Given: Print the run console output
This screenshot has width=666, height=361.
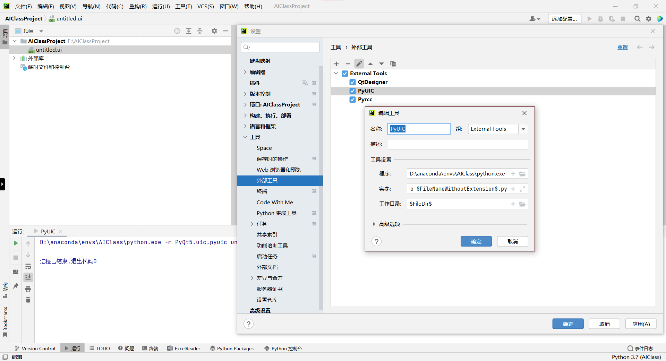Looking at the screenshot, I should click(28, 289).
